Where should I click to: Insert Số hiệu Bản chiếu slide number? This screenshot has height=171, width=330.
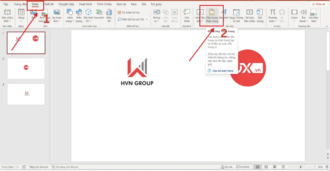click(x=250, y=16)
